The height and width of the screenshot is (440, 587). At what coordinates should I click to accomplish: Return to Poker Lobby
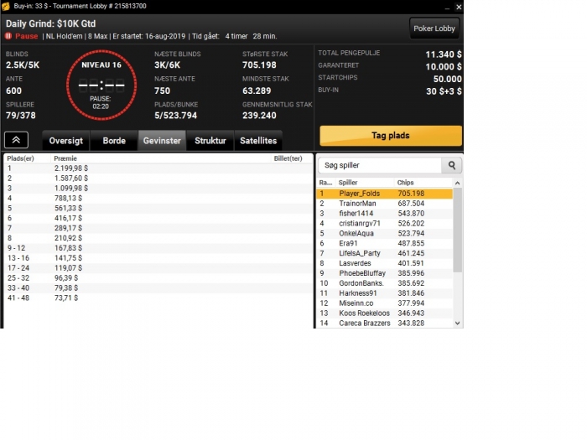click(x=434, y=28)
